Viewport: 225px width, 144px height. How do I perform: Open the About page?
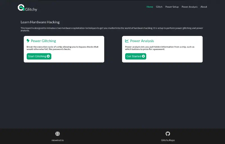coord(204,7)
